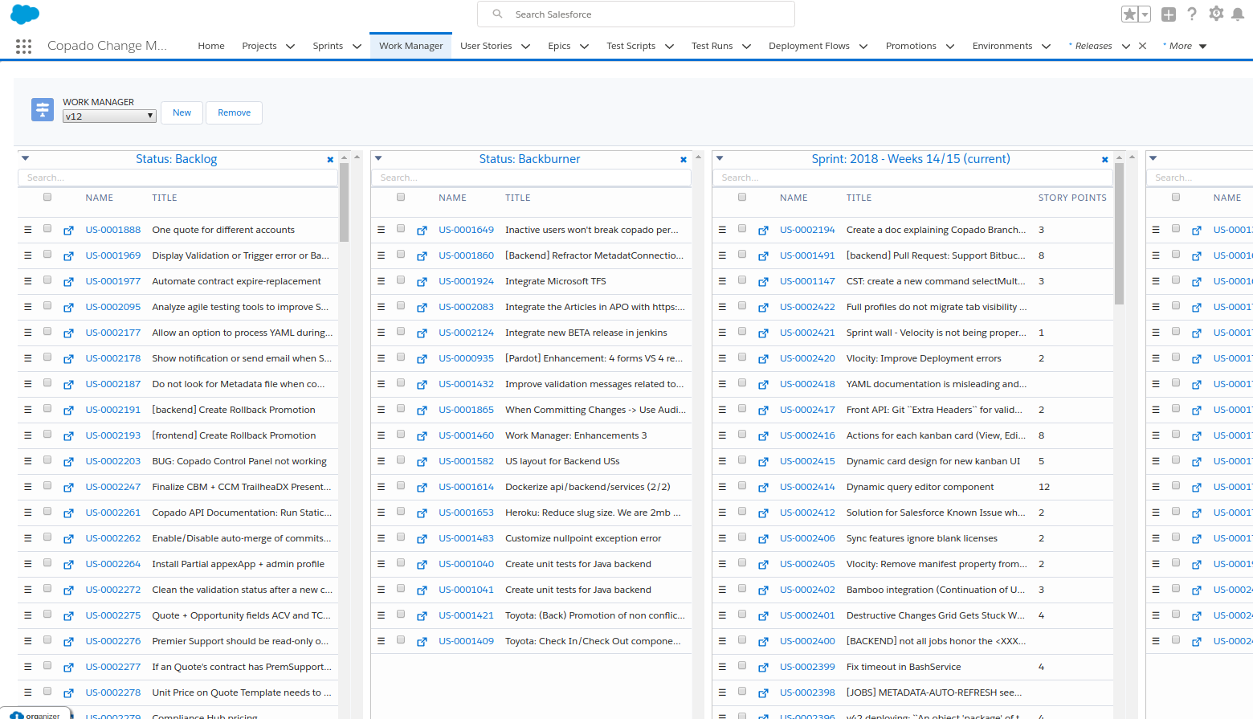
Task: Click the Remove button
Action: (x=234, y=112)
